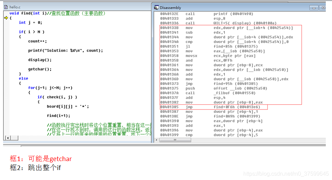
Task: Click address 00401387 mov [ebp-4],1 row
Action: click(x=209, y=111)
